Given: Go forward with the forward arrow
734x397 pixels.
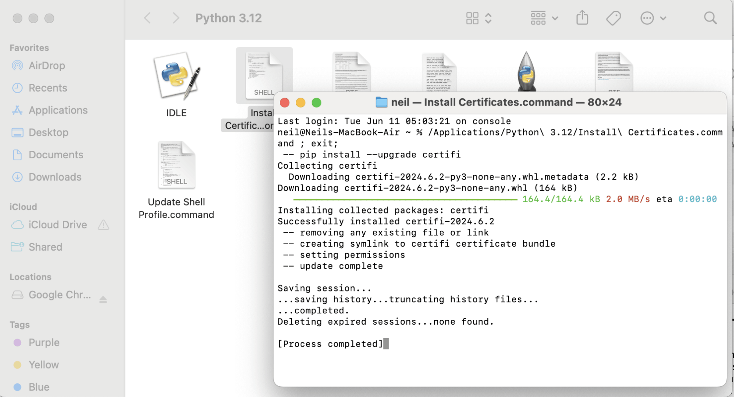Looking at the screenshot, I should [176, 18].
